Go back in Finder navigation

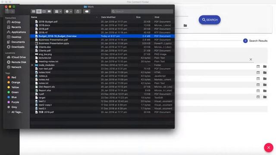point(7,12)
